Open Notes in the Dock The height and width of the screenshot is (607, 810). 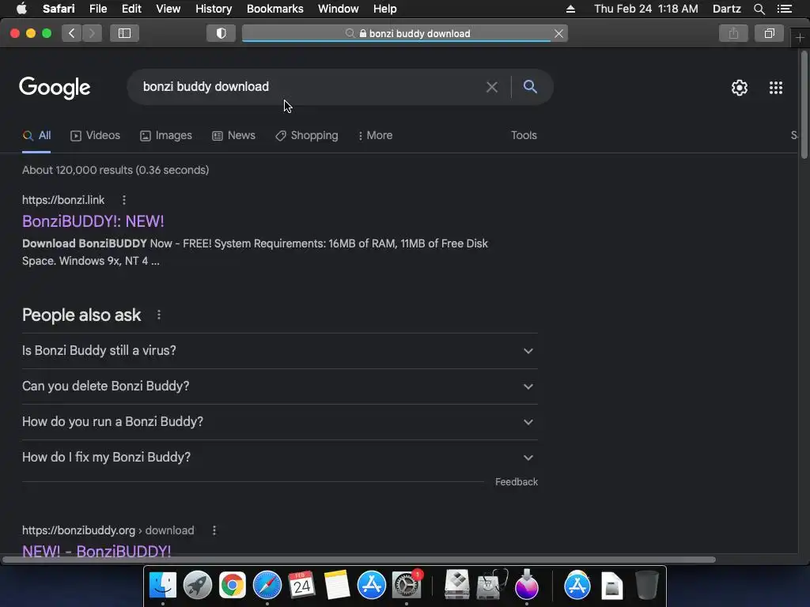(337, 586)
